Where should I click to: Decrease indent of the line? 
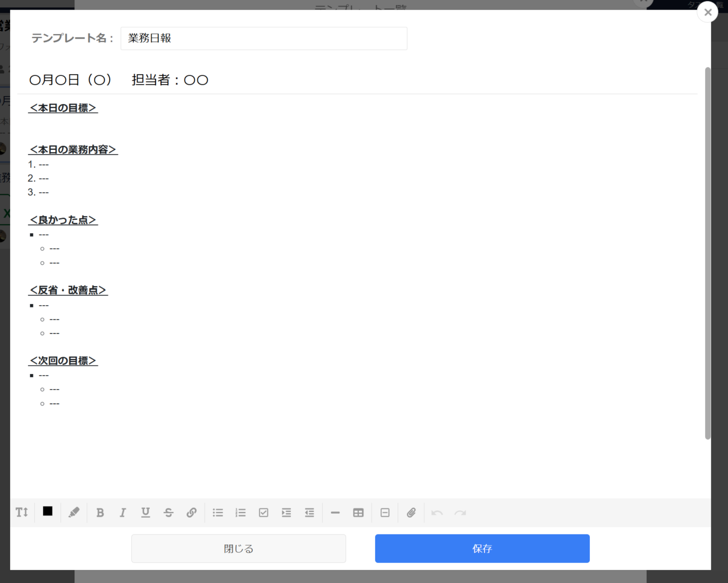tap(309, 513)
